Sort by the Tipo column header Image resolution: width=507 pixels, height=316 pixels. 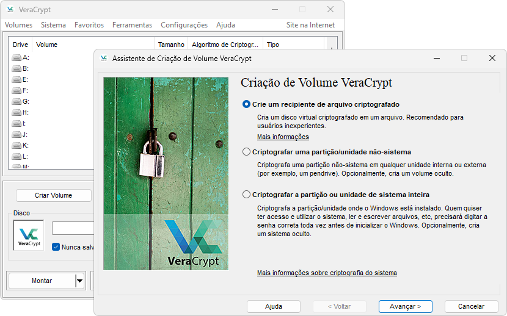(x=294, y=45)
